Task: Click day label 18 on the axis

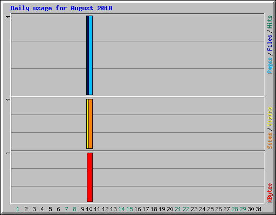Action: pyautogui.click(x=154, y=209)
